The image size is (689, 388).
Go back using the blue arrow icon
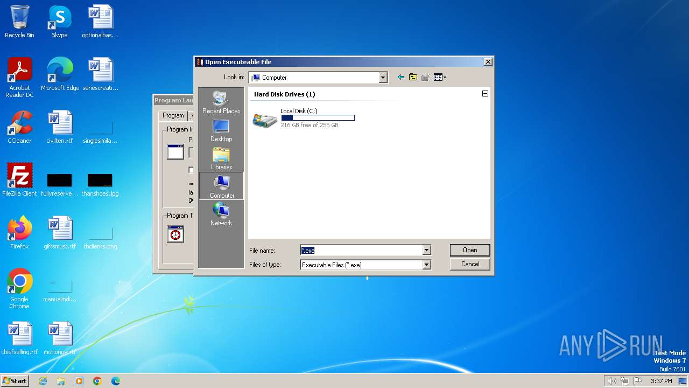(x=400, y=78)
